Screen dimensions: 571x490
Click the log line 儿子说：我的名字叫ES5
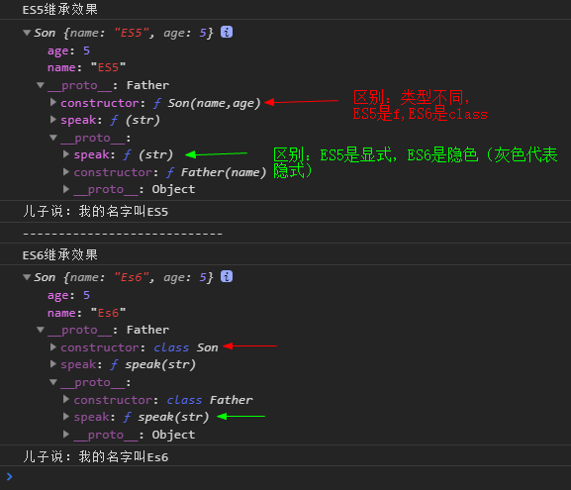pyautogui.click(x=95, y=211)
